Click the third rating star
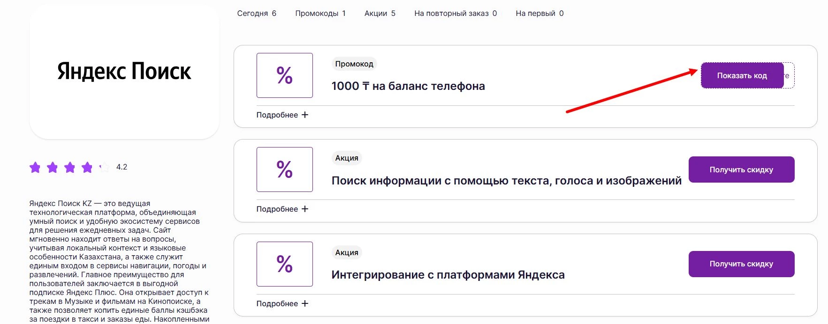The image size is (828, 324). click(70, 167)
